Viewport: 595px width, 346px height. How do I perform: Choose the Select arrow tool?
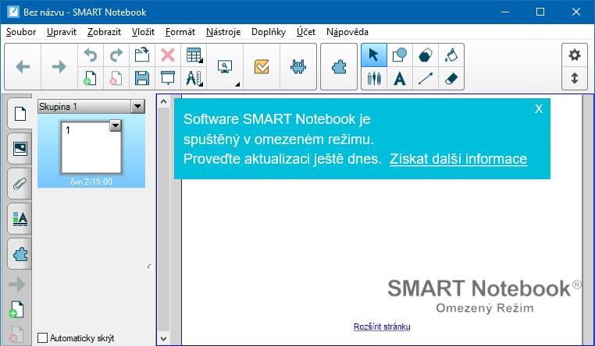pos(374,55)
